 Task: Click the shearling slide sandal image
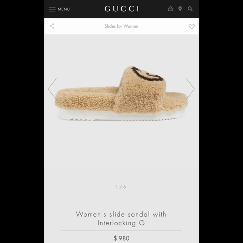click(x=121, y=93)
